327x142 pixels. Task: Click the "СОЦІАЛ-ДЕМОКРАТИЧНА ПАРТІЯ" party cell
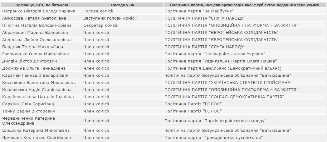tap(224, 97)
